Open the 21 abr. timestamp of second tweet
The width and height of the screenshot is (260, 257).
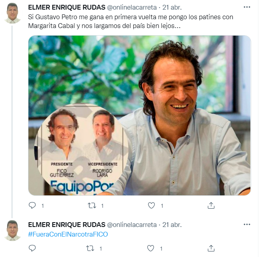(172, 225)
